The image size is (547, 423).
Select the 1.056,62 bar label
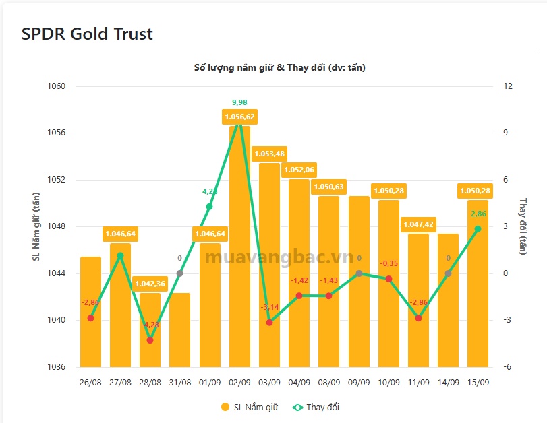tap(239, 117)
